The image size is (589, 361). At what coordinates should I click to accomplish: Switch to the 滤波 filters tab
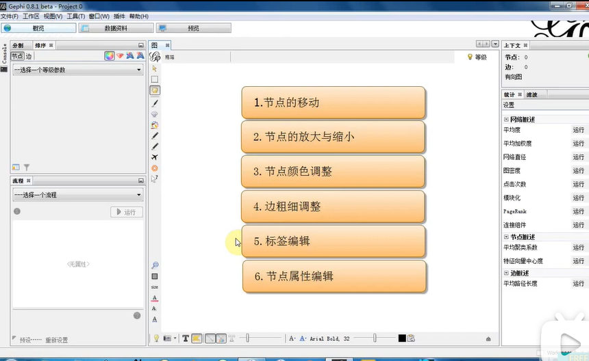coord(531,94)
